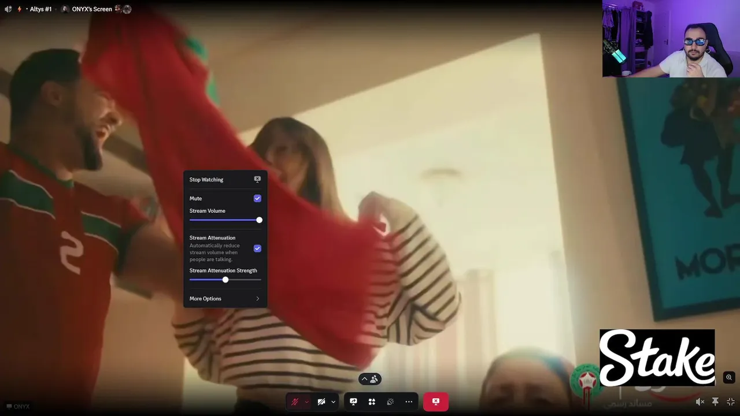The height and width of the screenshot is (416, 740).
Task: Click the muted speaker icon bottom-right
Action: tap(700, 402)
